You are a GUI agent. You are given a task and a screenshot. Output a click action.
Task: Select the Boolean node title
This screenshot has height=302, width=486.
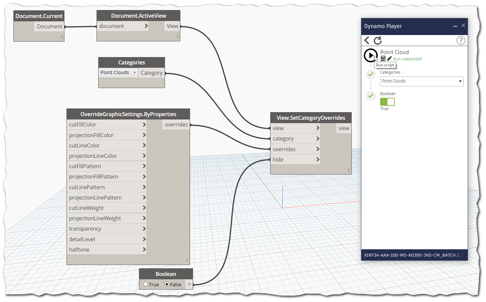click(x=166, y=274)
